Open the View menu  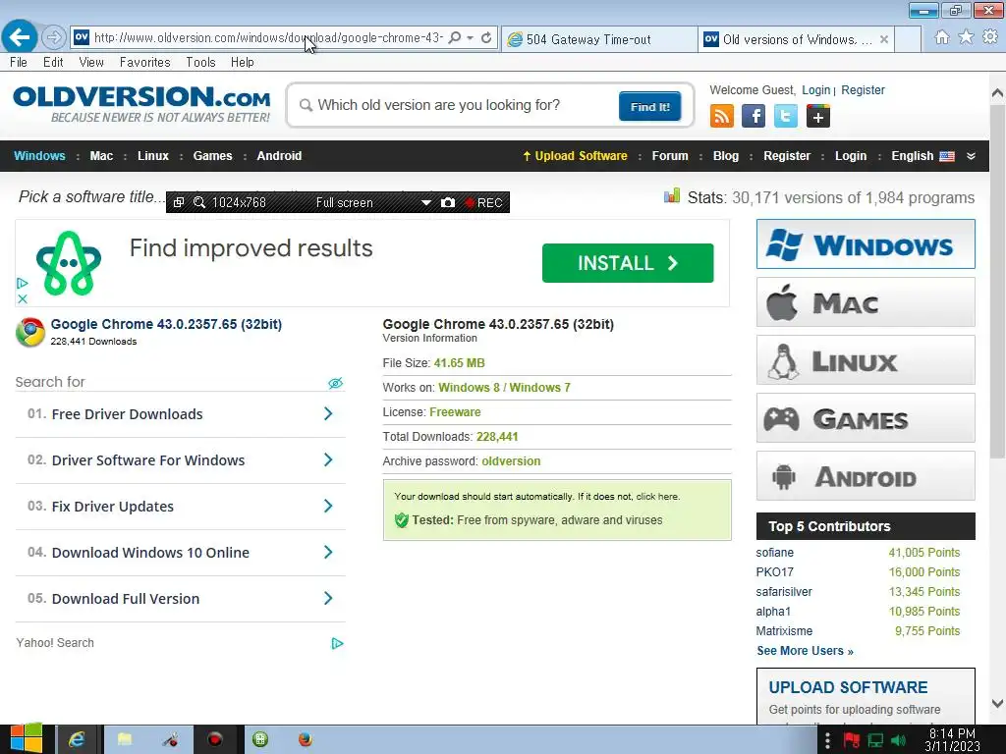coord(91,62)
